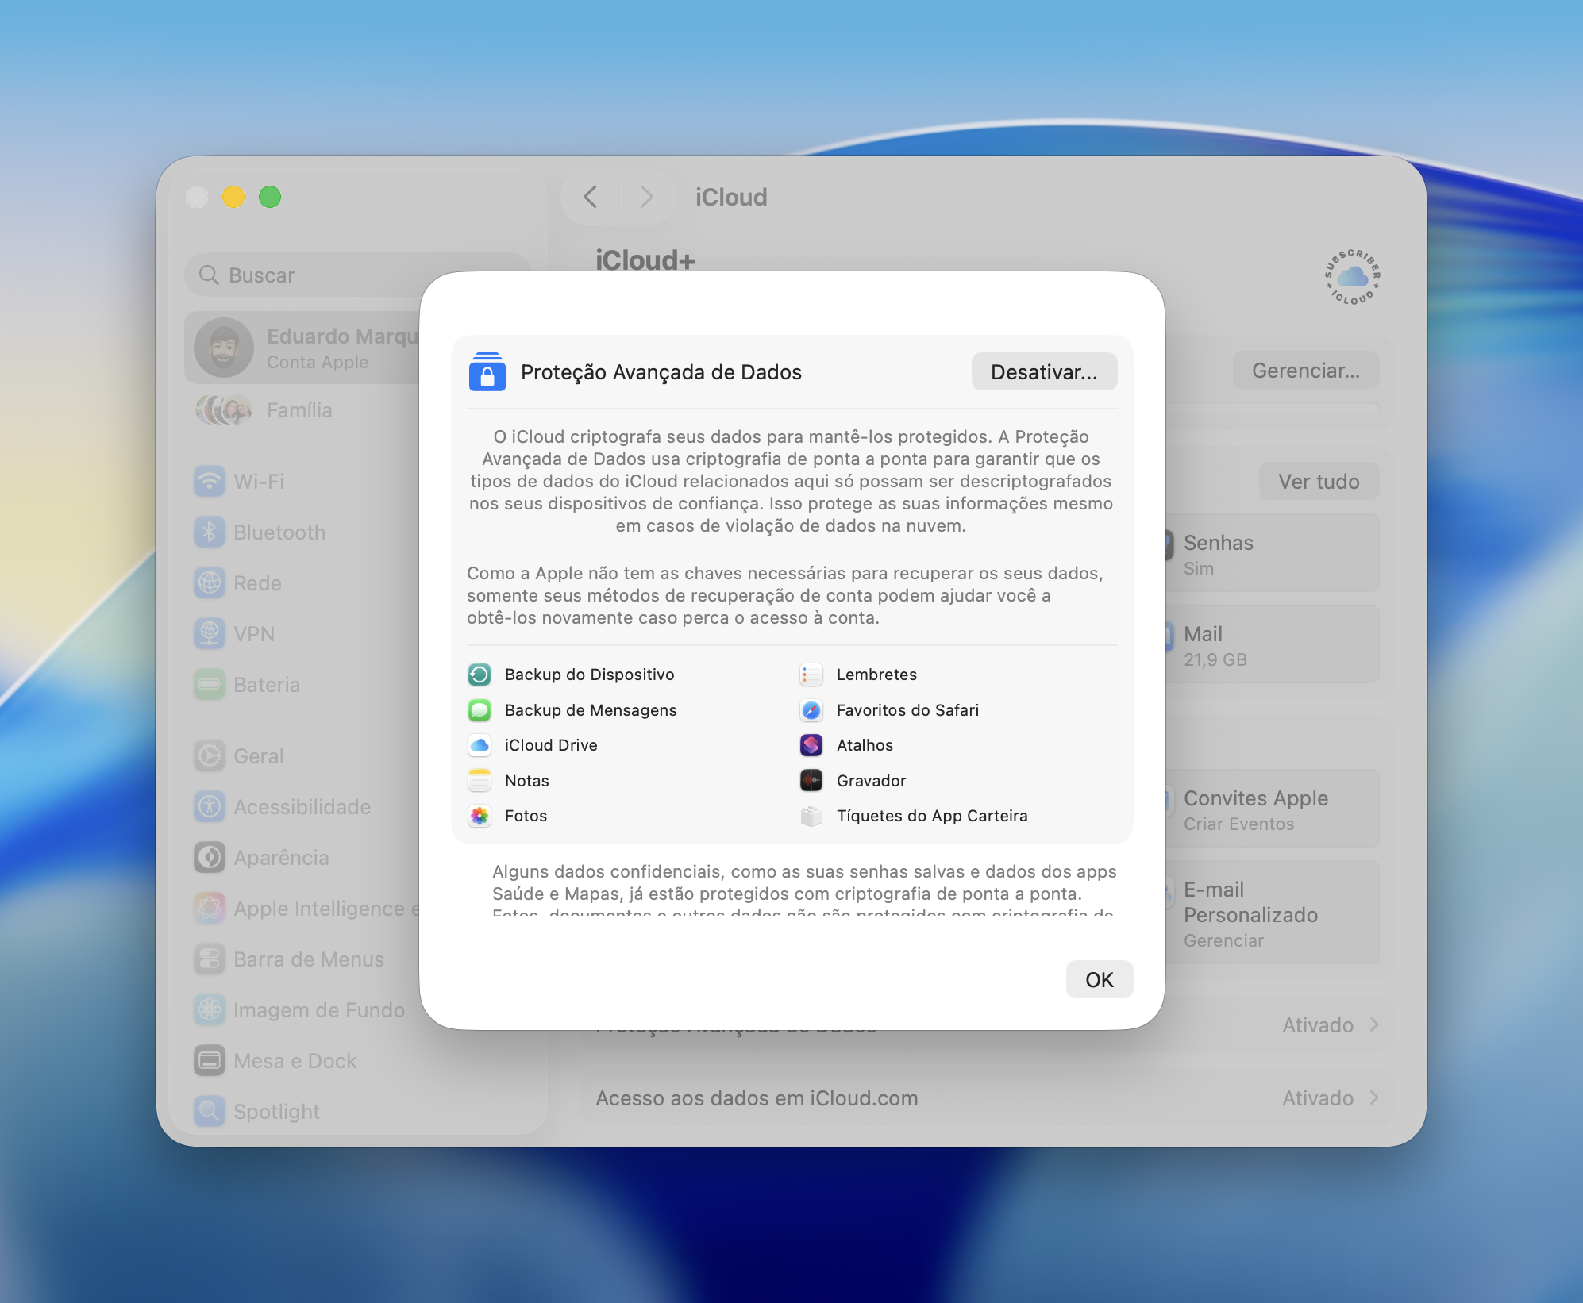This screenshot has height=1303, width=1583.
Task: Click the Acessibilidade sidebar icon
Action: 210,807
